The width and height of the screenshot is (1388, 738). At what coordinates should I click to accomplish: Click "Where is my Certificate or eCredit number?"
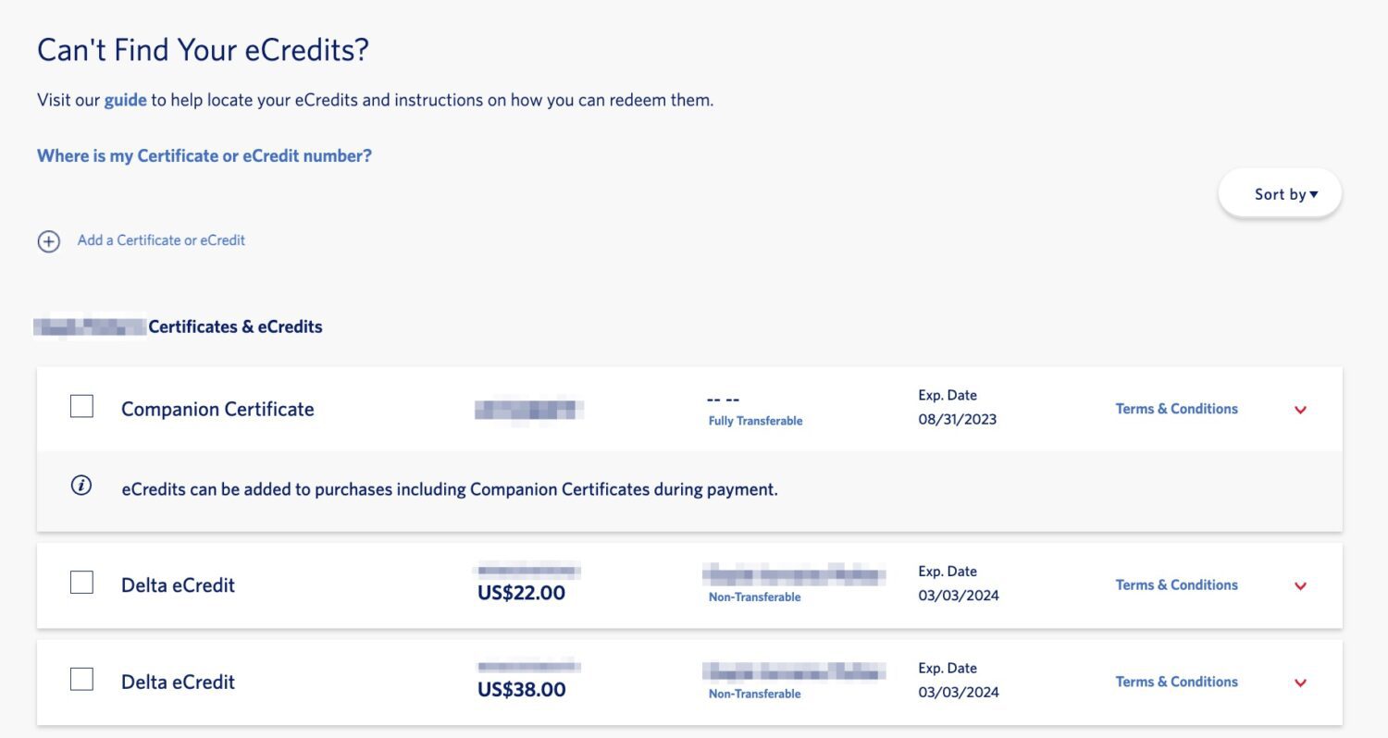click(203, 155)
